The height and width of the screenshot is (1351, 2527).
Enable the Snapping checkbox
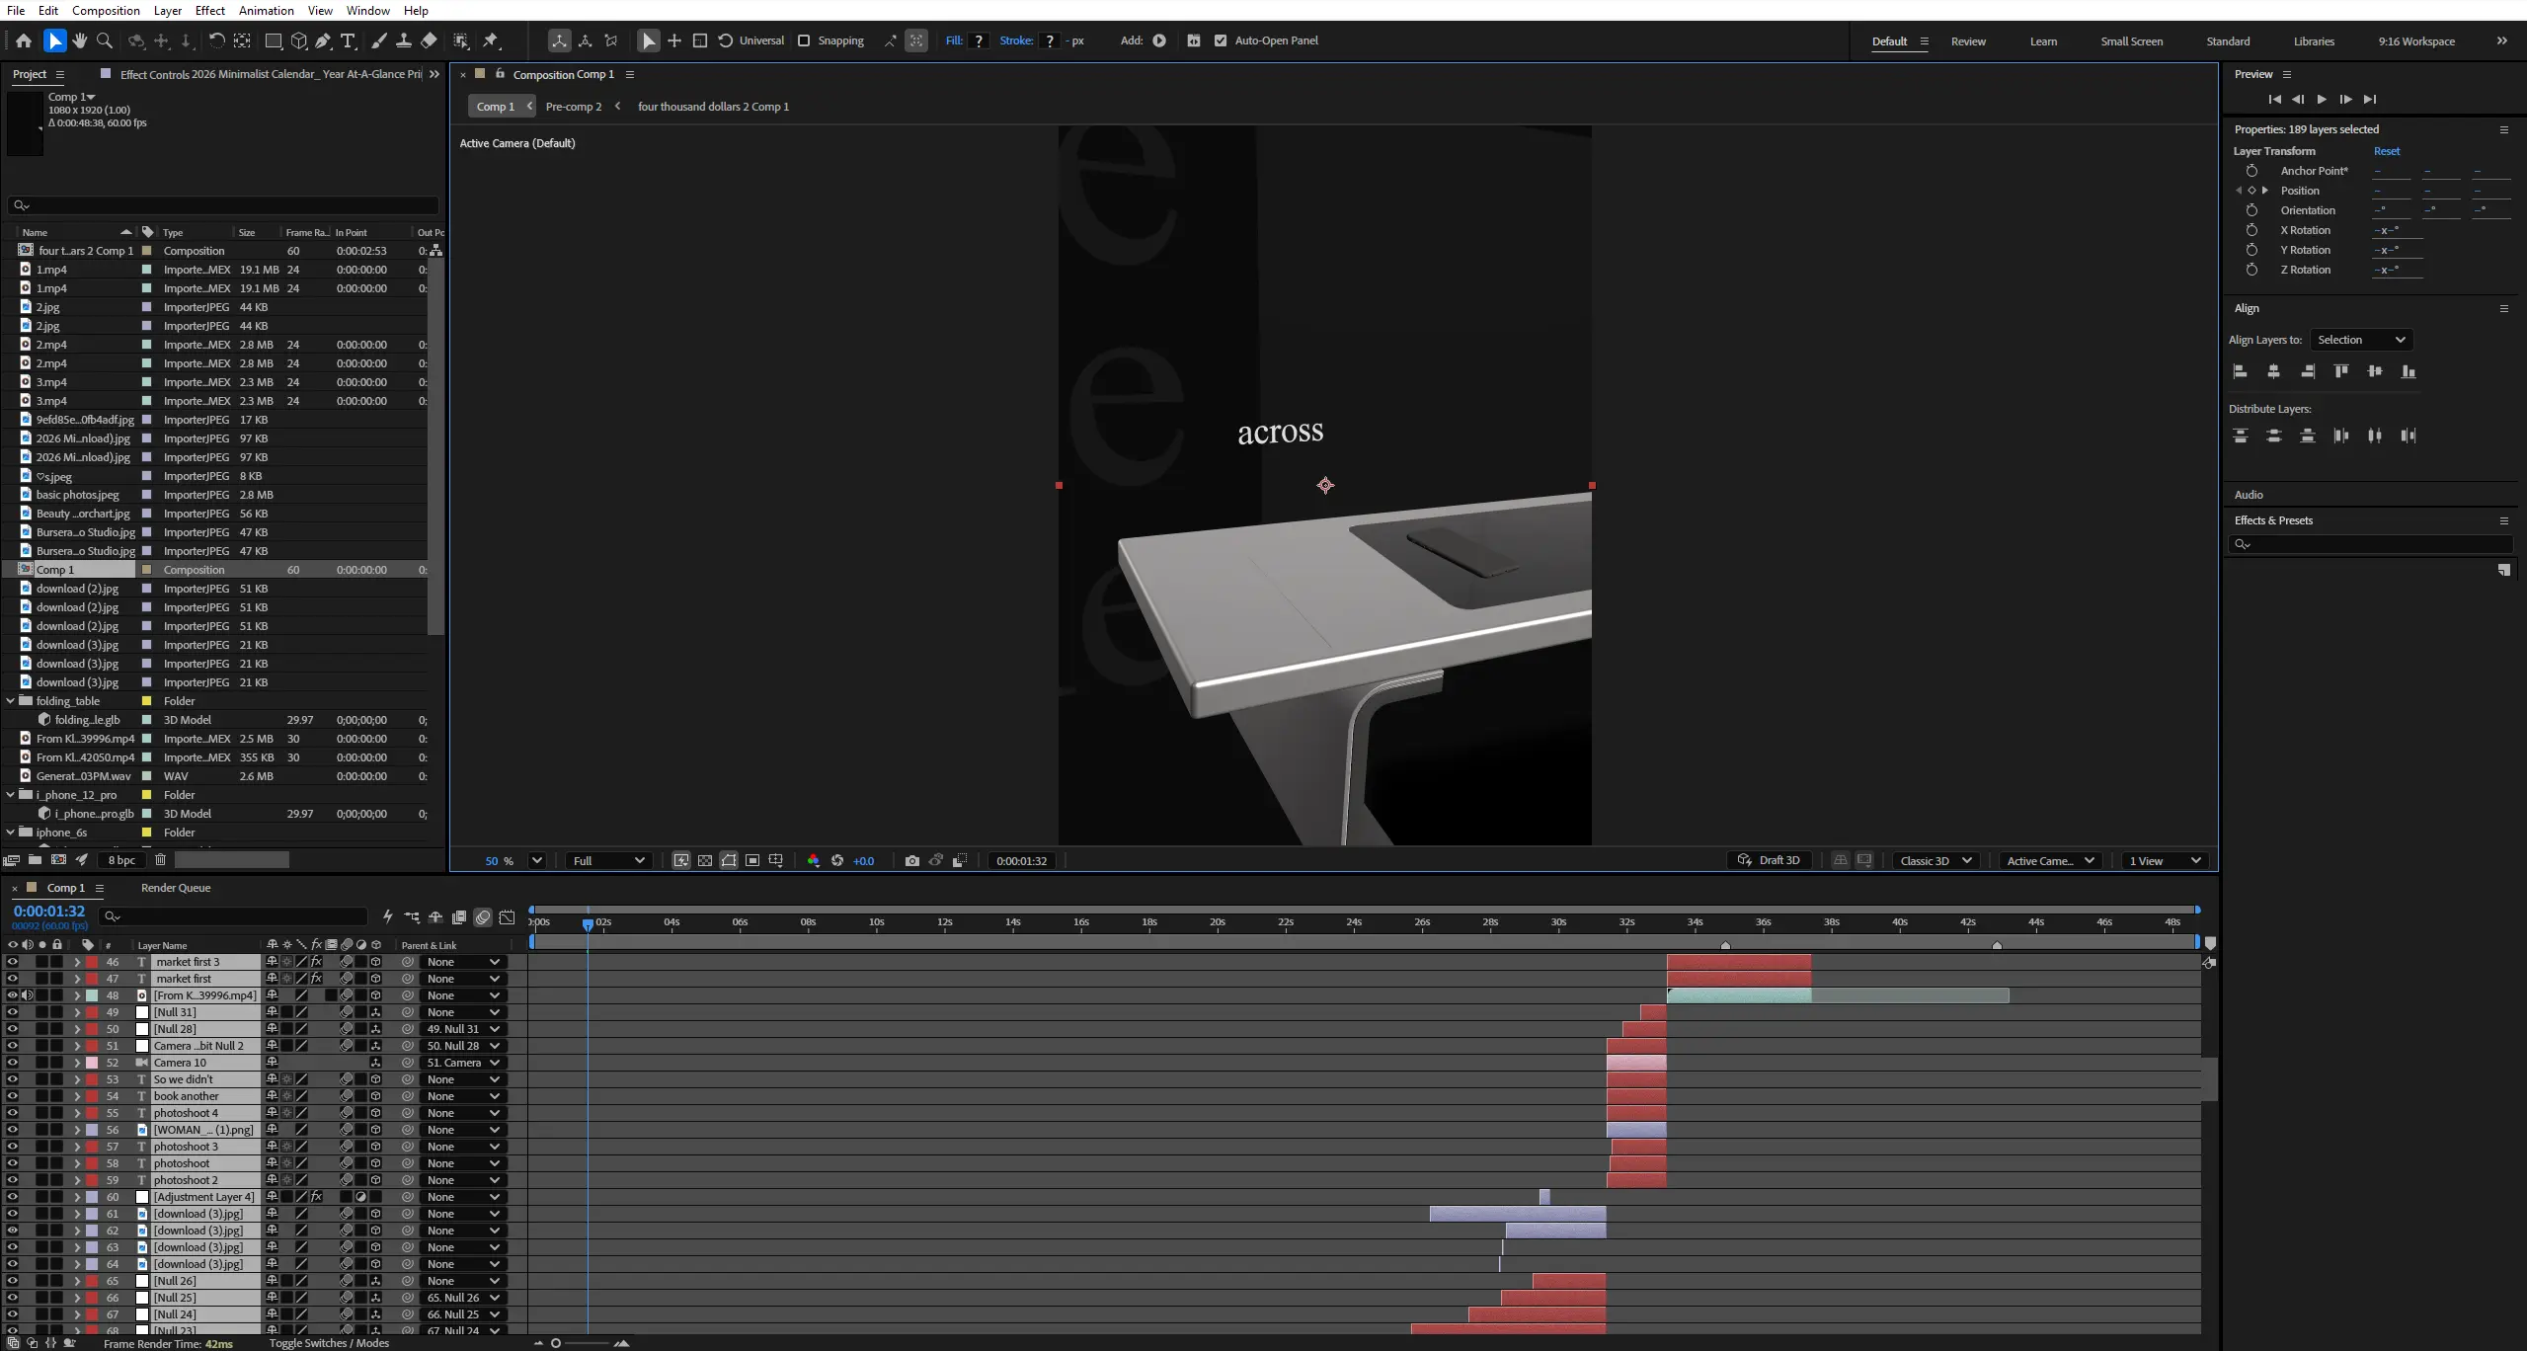(x=804, y=40)
